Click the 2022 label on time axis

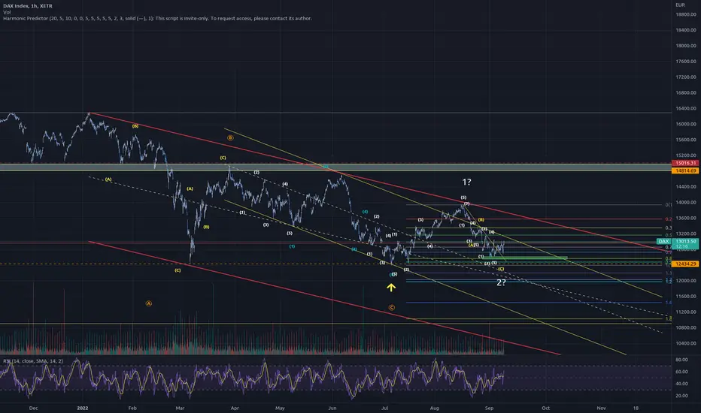click(x=82, y=408)
